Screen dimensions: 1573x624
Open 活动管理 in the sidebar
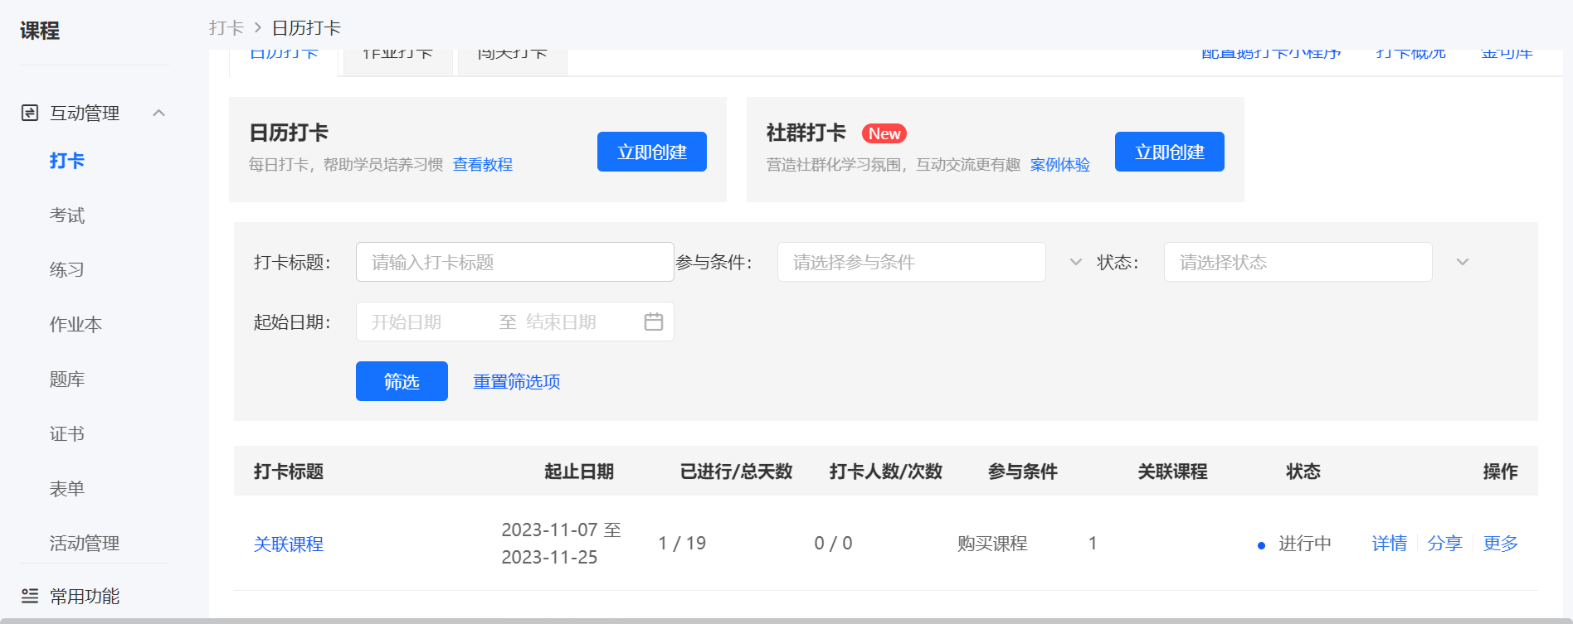click(85, 544)
